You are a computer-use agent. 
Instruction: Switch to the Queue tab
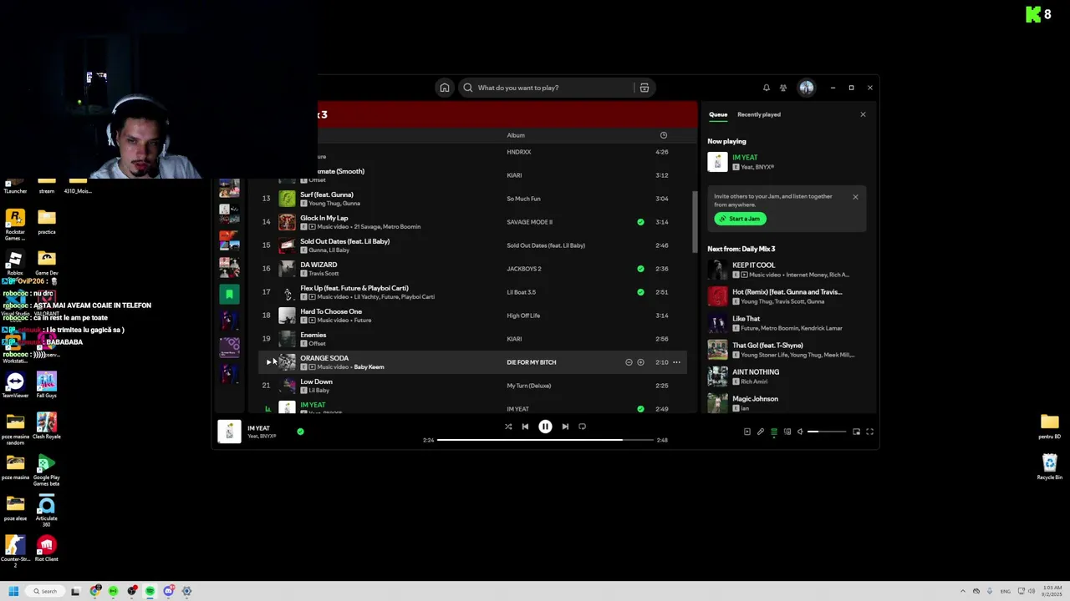(718, 114)
